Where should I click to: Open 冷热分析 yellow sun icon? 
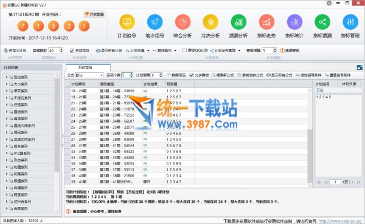(210, 22)
